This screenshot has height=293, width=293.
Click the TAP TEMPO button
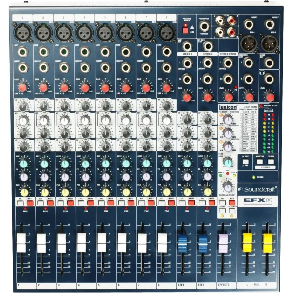232,210
